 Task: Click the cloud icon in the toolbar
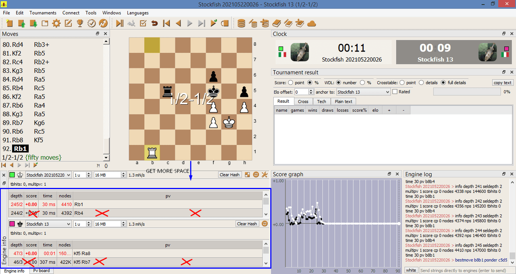[312, 23]
